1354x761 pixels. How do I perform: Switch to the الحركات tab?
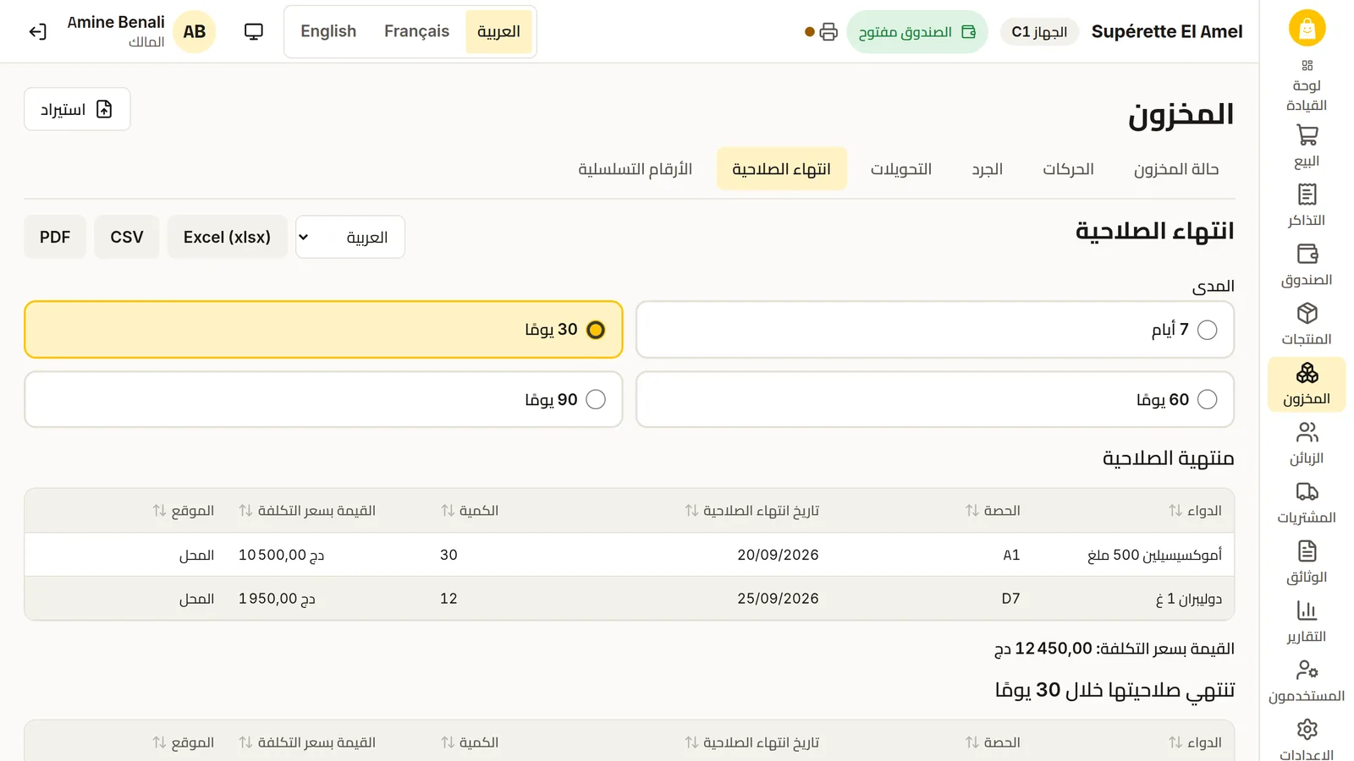[1068, 169]
